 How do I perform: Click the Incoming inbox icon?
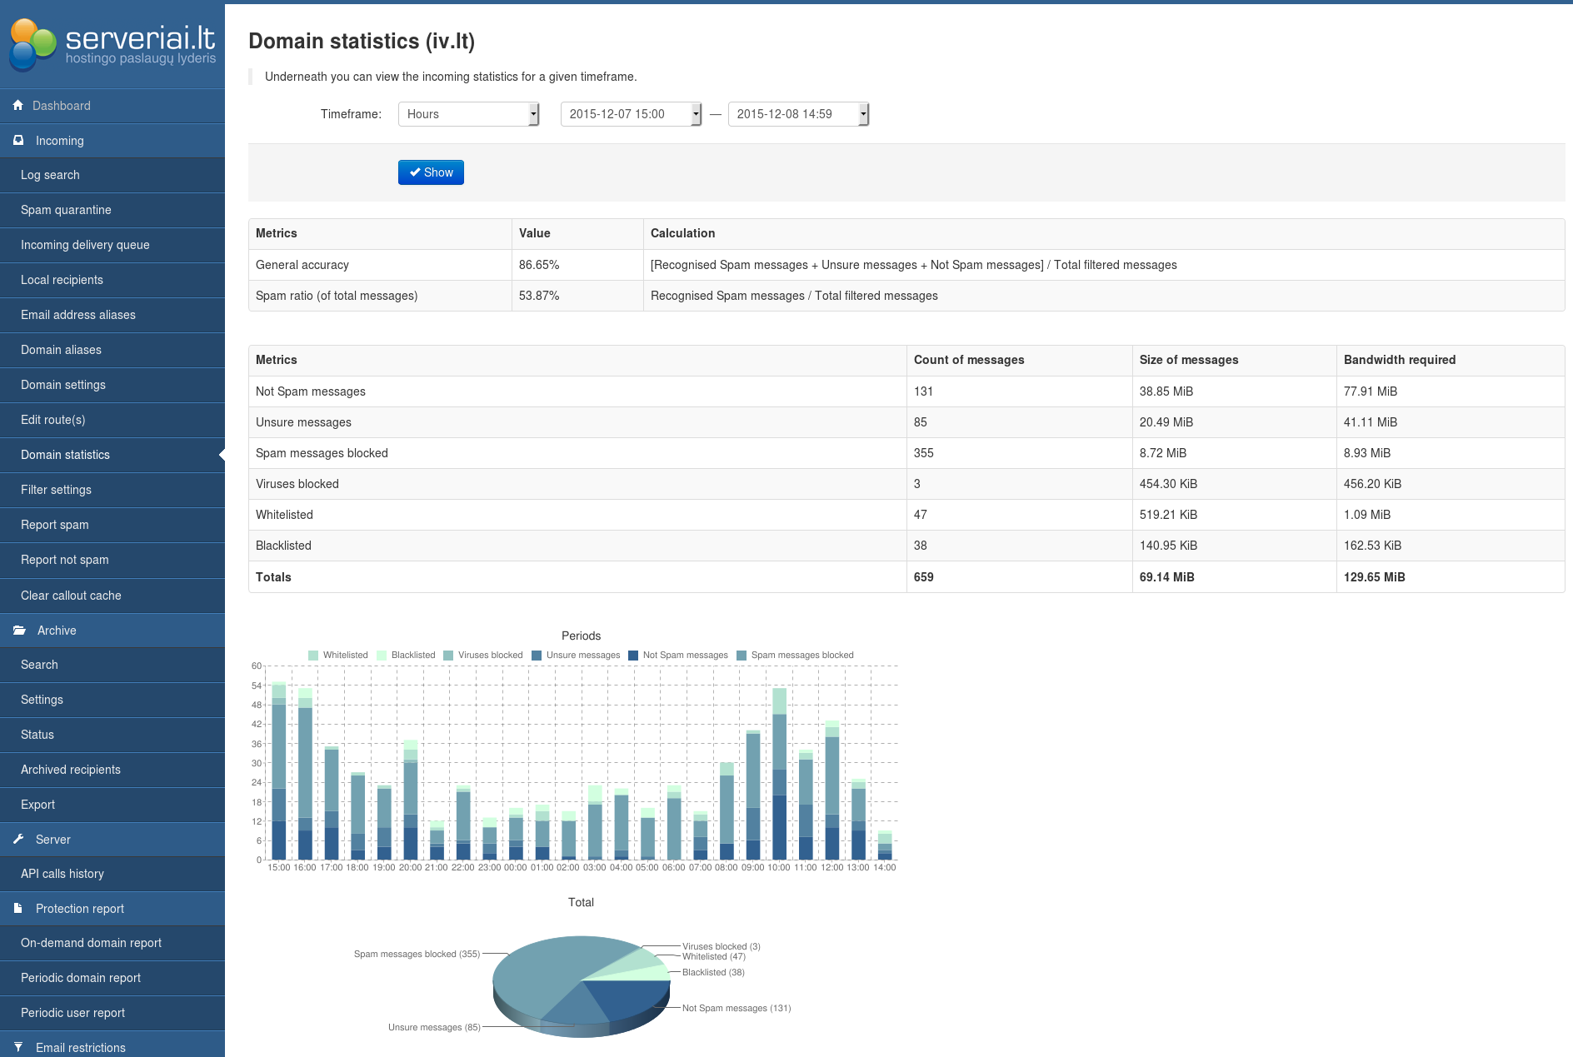[x=18, y=141]
